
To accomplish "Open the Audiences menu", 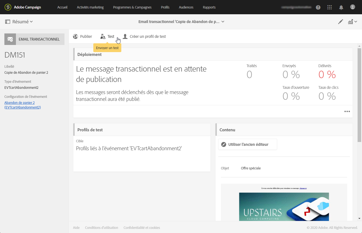I will [x=186, y=7].
